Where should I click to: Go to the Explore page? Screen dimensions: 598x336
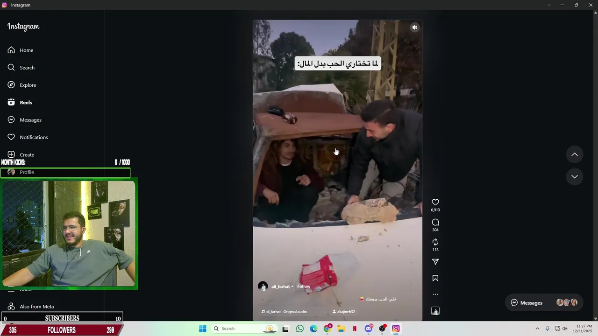(22, 85)
